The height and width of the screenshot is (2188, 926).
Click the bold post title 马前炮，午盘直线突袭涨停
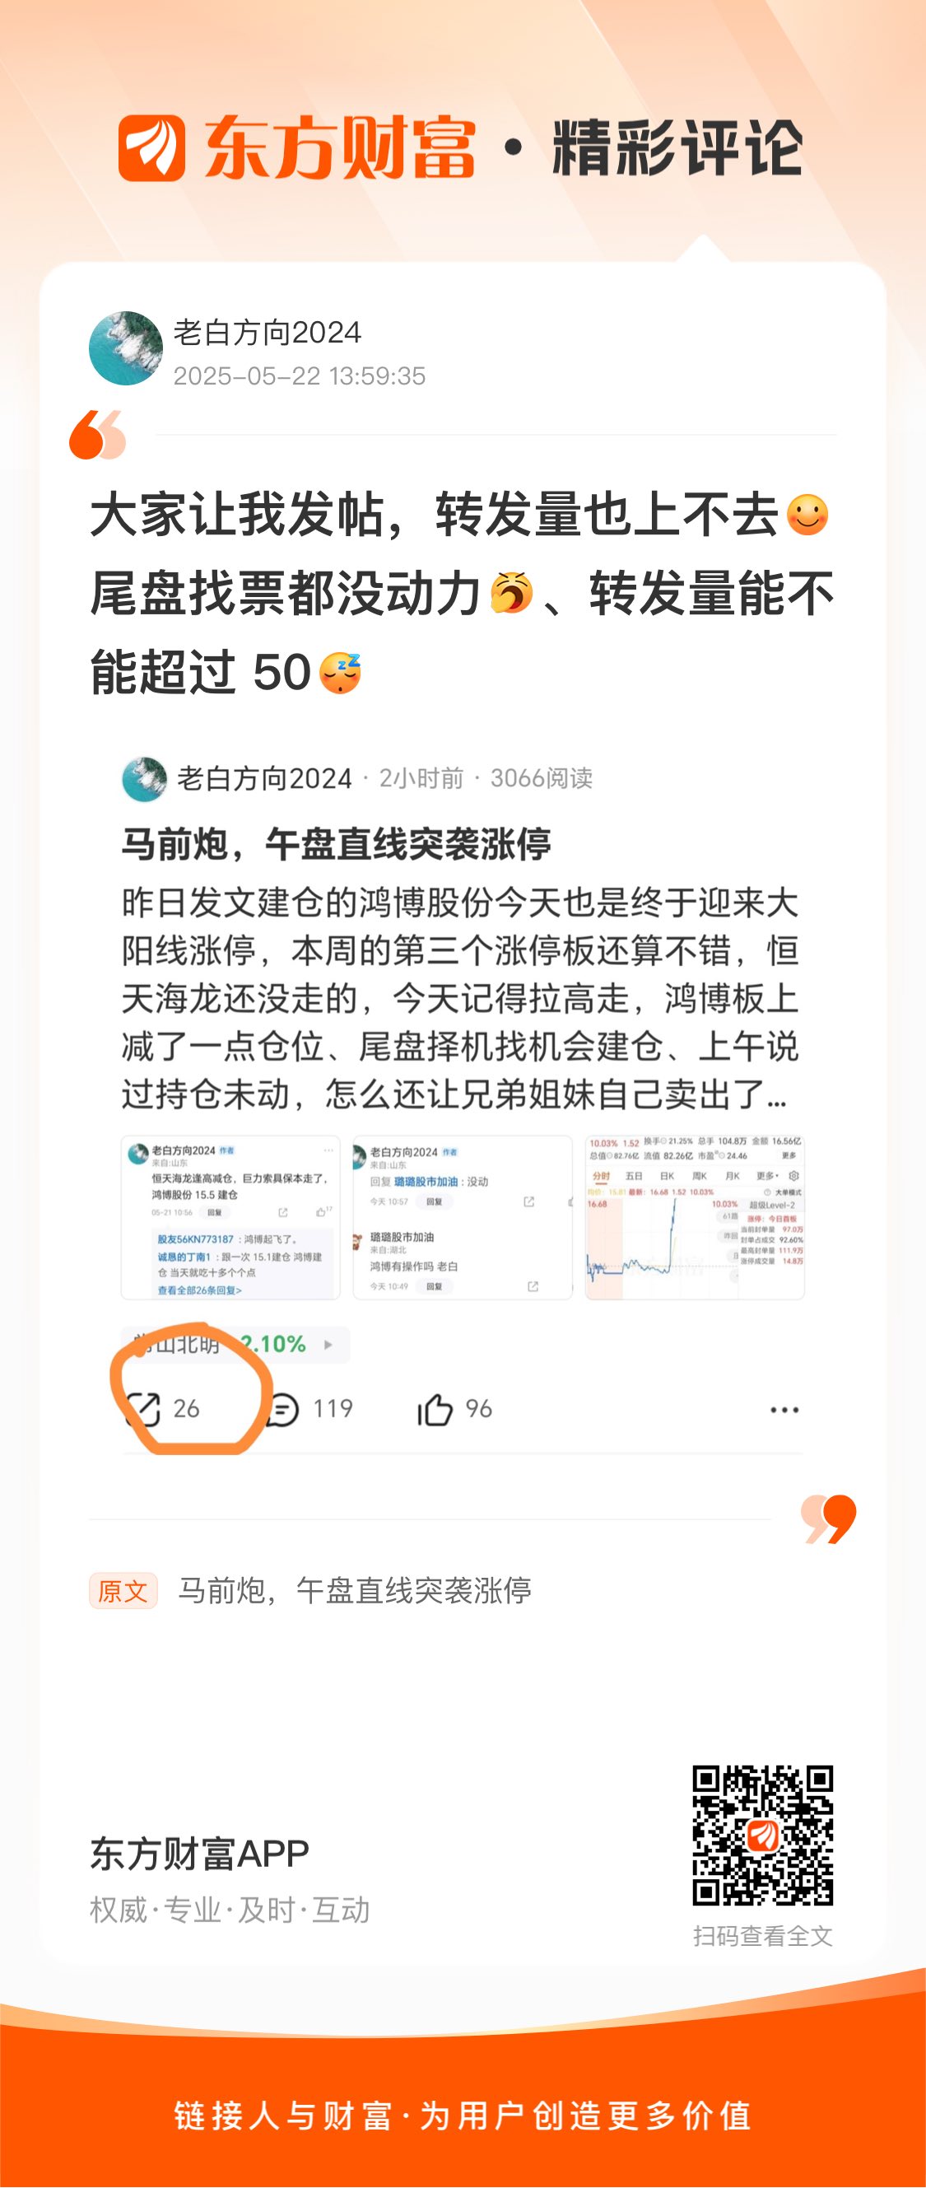[336, 844]
